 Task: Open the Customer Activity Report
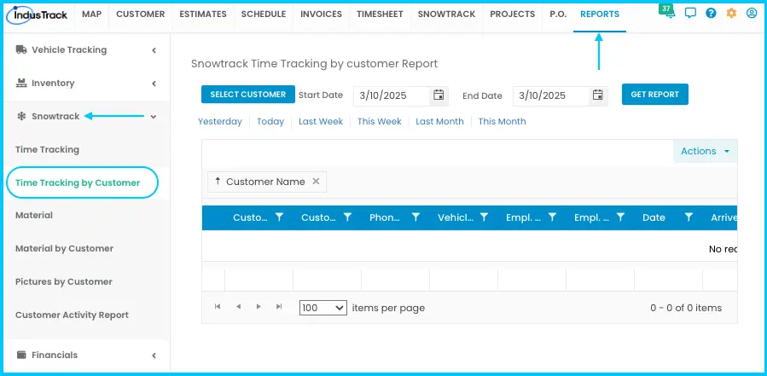72,315
